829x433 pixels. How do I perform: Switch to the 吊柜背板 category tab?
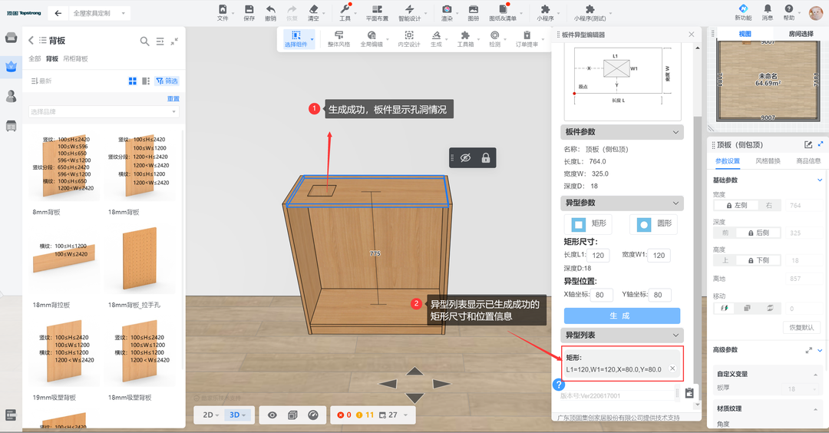click(x=75, y=58)
